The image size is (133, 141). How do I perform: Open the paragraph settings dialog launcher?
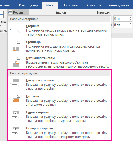click(x=131, y=31)
